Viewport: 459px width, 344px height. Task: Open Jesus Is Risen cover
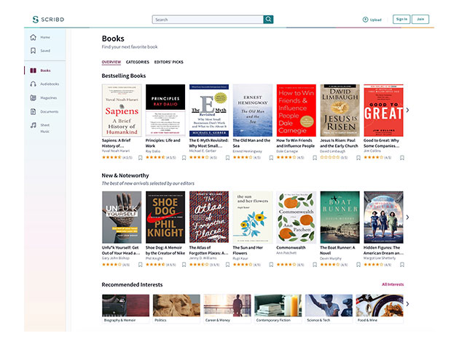[340, 111]
